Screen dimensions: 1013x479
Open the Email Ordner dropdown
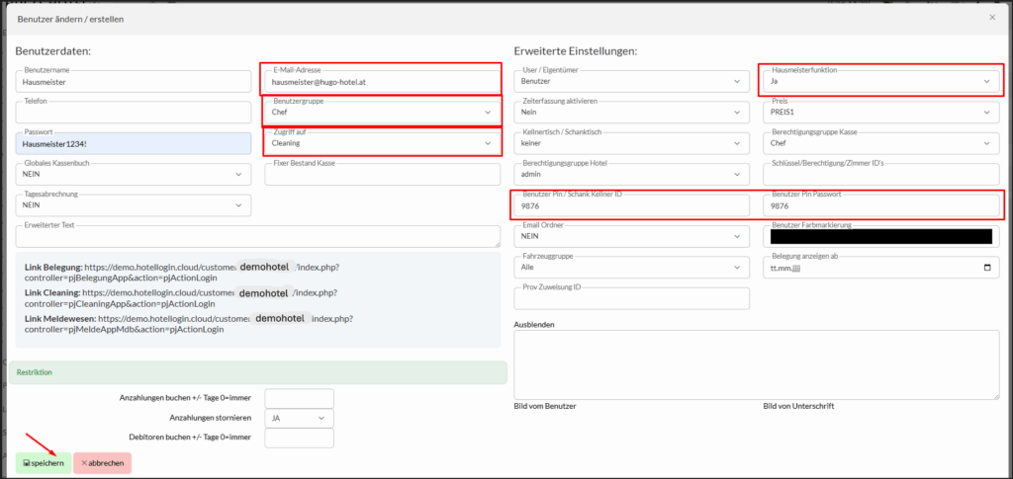click(x=631, y=237)
